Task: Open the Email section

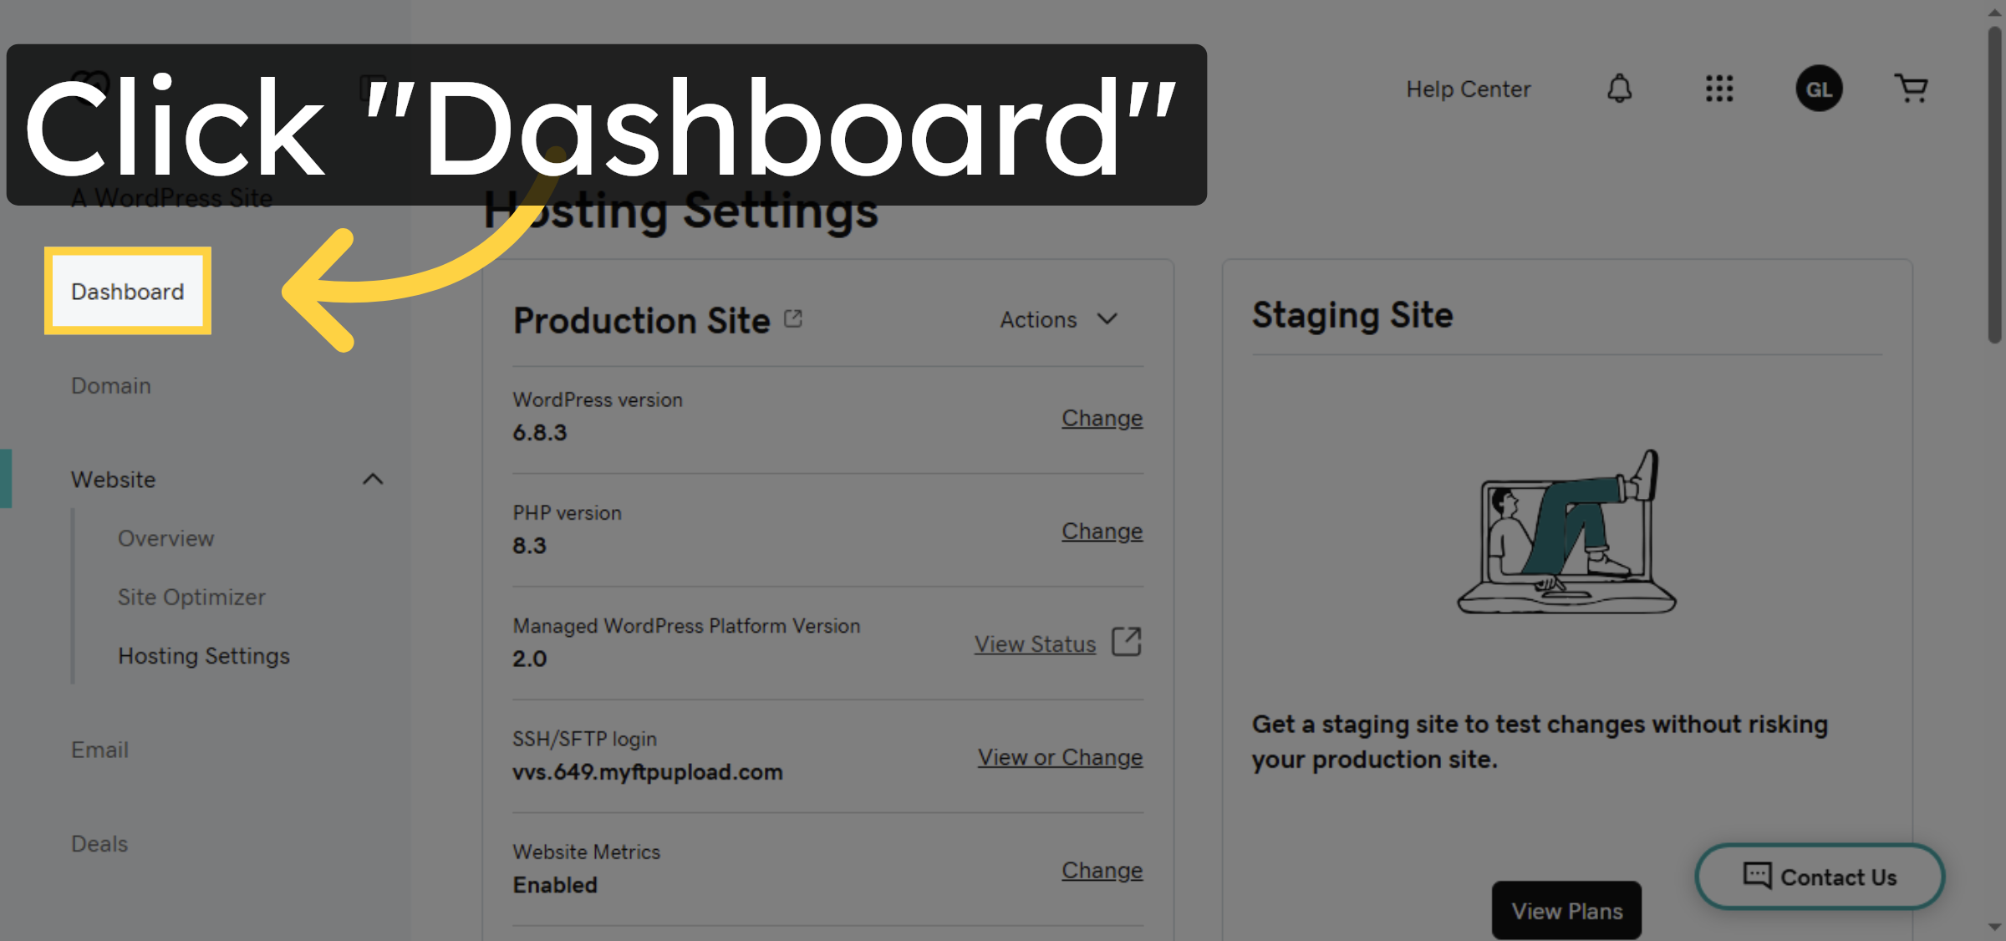Action: tap(99, 750)
